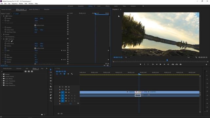The height and width of the screenshot is (118, 210).
Task: Play the sequence in Program monitor
Action: click(x=160, y=64)
